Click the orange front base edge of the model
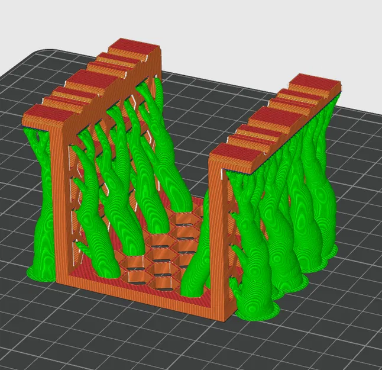This screenshot has width=382, height=370. tap(139, 298)
